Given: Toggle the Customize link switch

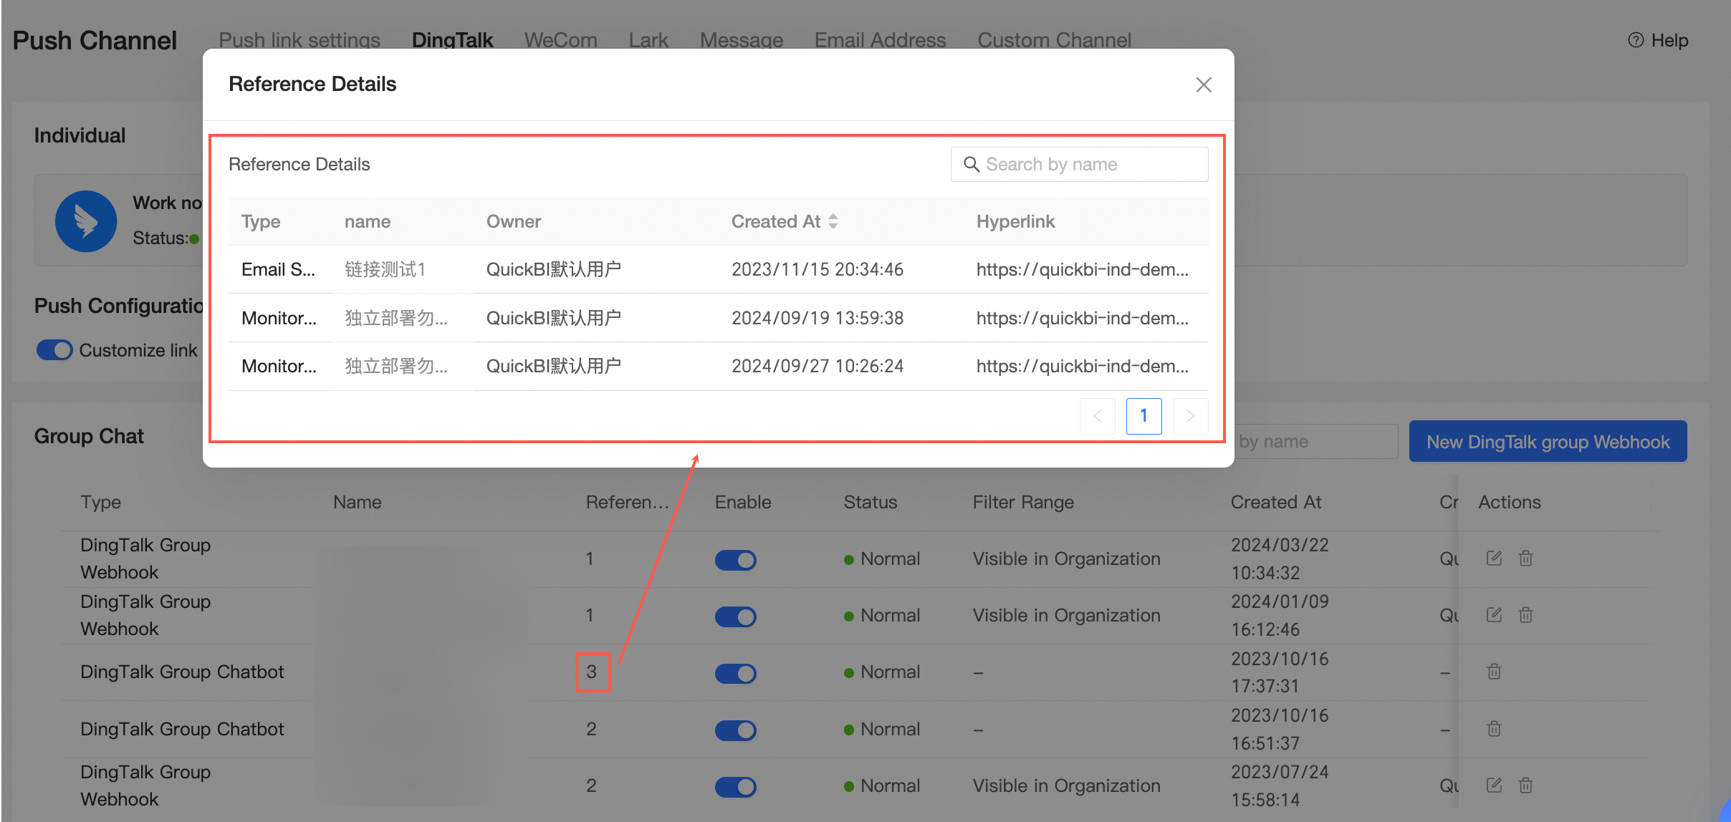Looking at the screenshot, I should 54,350.
